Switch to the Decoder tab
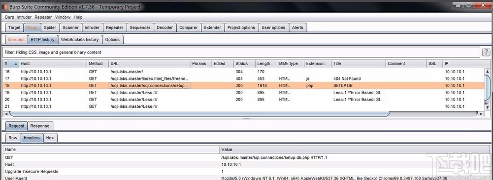 point(165,27)
